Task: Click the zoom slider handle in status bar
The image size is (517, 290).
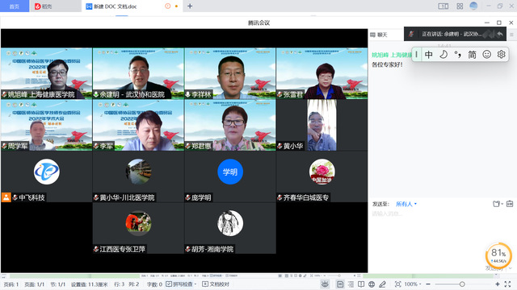Action: [x=462, y=284]
